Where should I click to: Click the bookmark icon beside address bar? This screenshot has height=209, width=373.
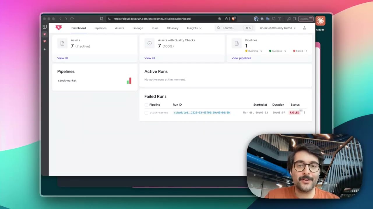click(102, 19)
